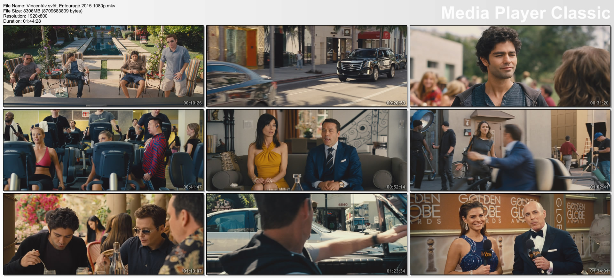Select the 01:23:34 timestamp label
Viewport: 614px width, 278px height.
pos(396,271)
